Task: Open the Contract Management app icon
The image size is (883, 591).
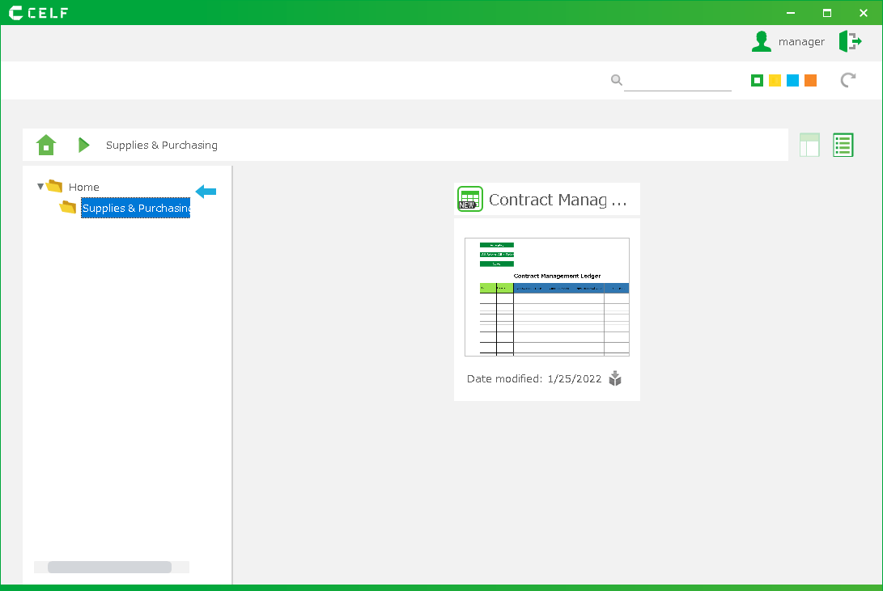Action: click(469, 199)
